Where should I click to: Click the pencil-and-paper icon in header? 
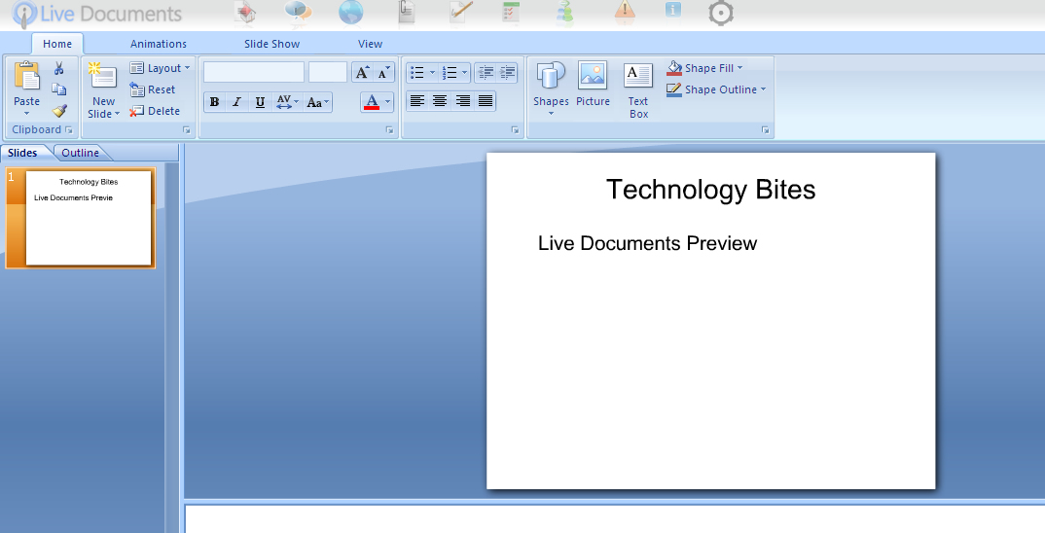460,13
